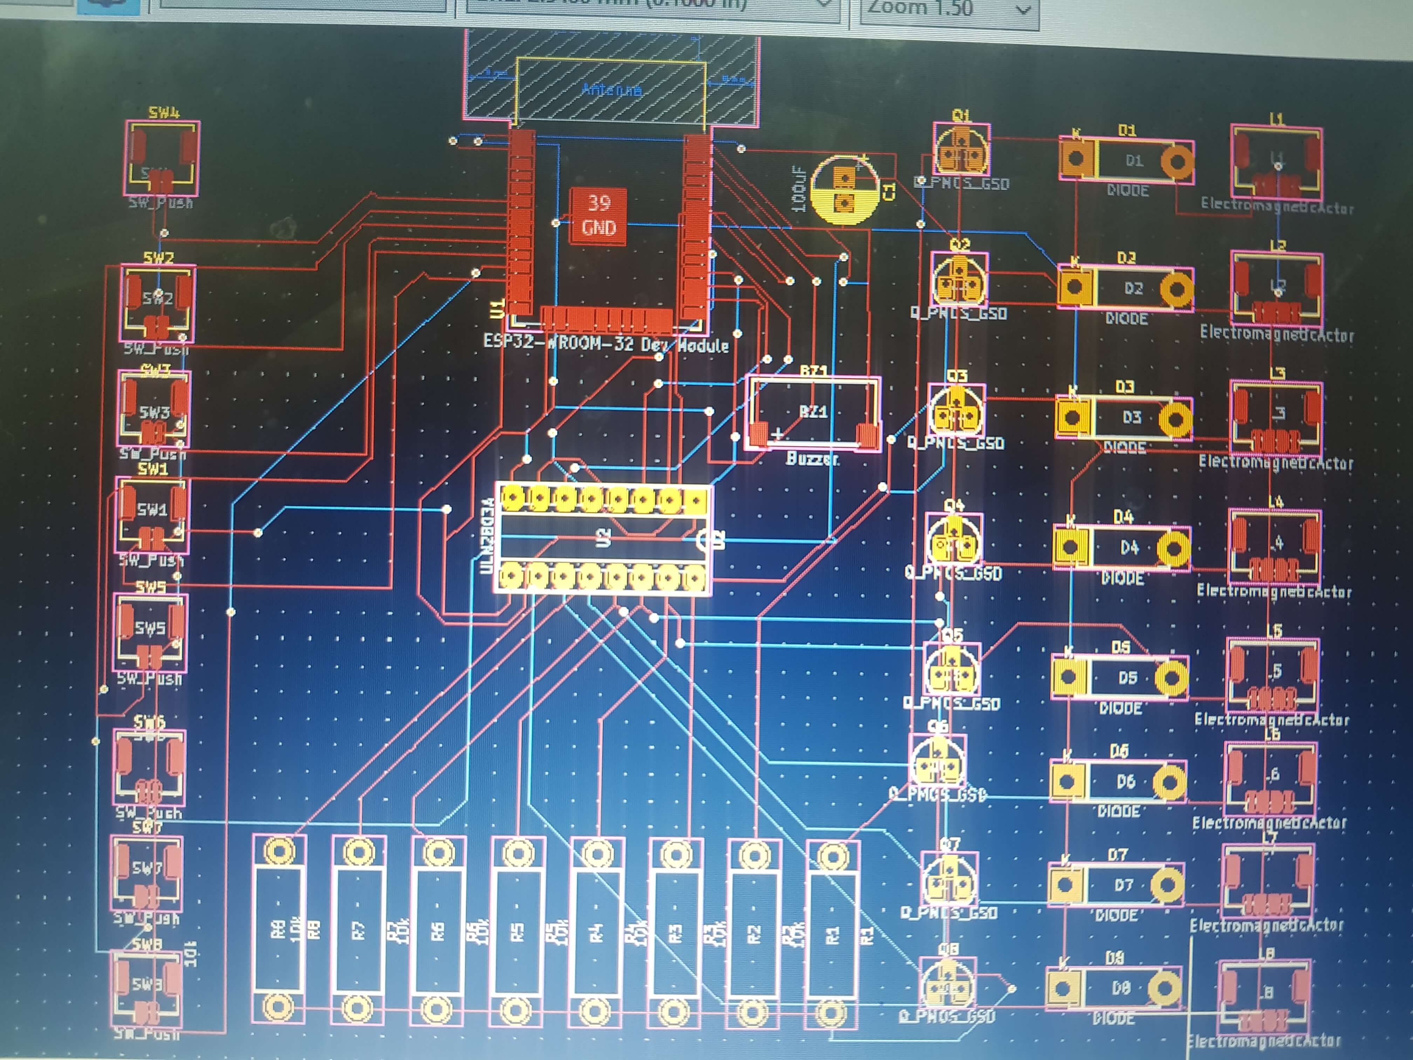Select the L5 ElectromagneticActor footprint
The height and width of the screenshot is (1060, 1413).
click(x=1273, y=675)
